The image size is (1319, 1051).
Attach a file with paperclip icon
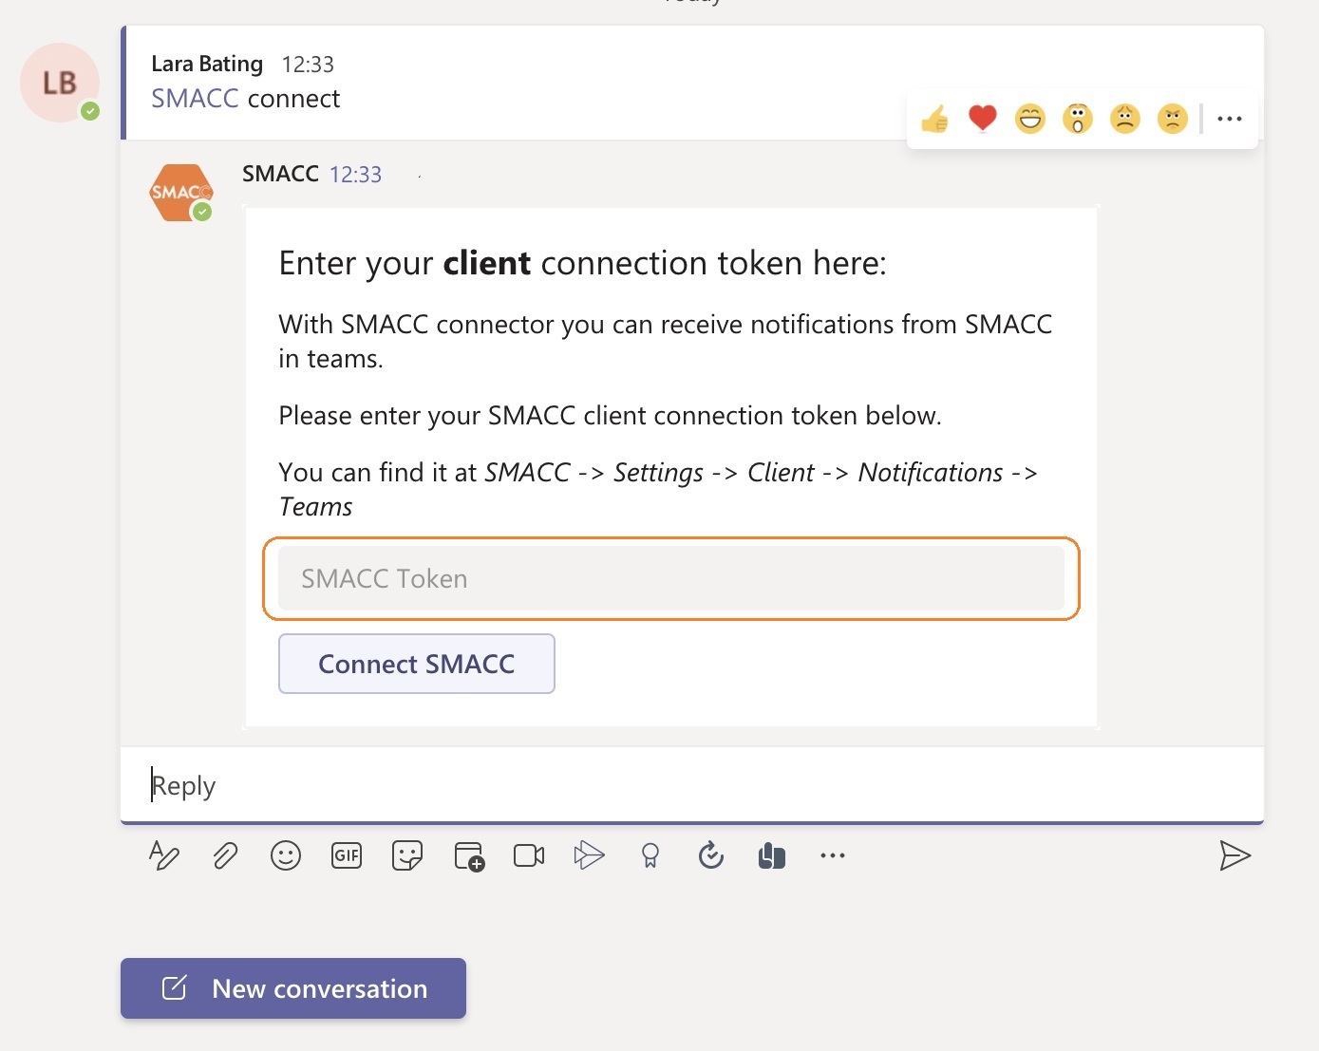[225, 855]
